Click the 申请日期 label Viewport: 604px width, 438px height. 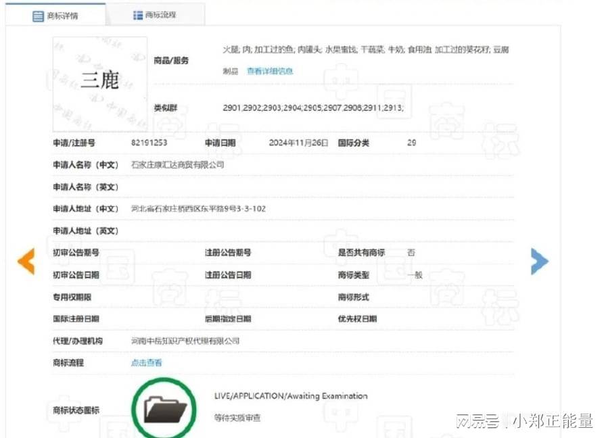pyautogui.click(x=220, y=143)
